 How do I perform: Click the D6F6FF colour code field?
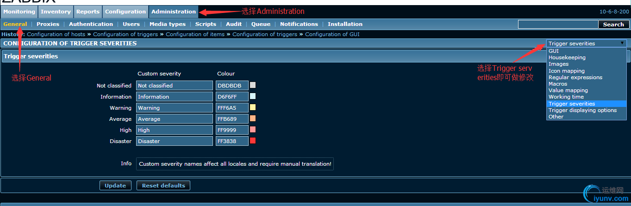(x=232, y=97)
